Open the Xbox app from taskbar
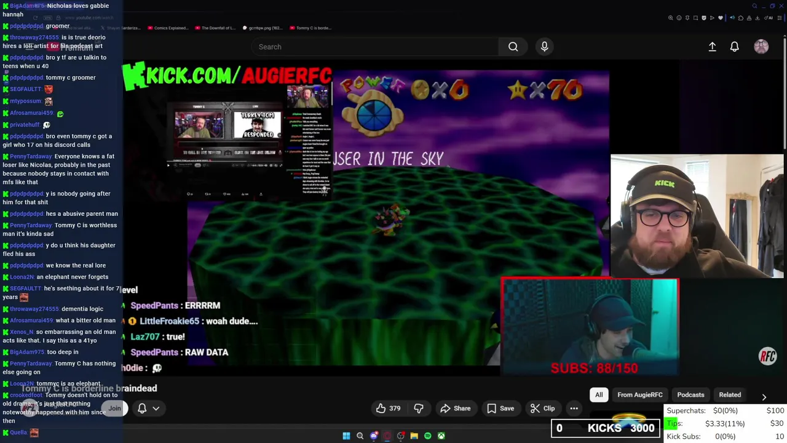This screenshot has width=787, height=443. pyautogui.click(x=441, y=436)
